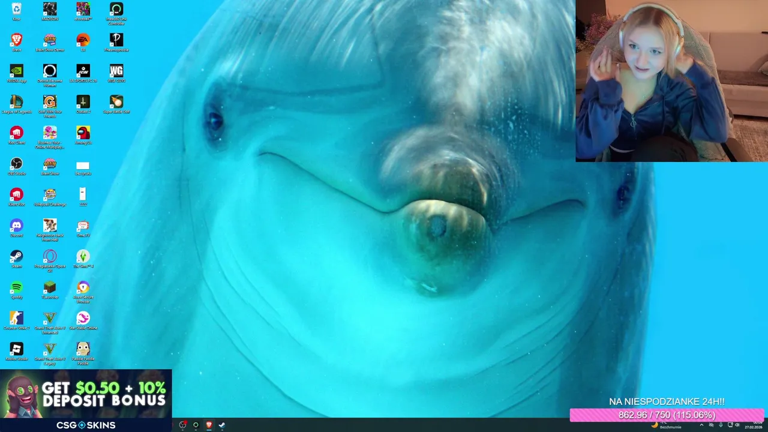This screenshot has width=768, height=432.
Task: Launch Business Tour Online Multiplayer shortcut
Action: (x=50, y=137)
